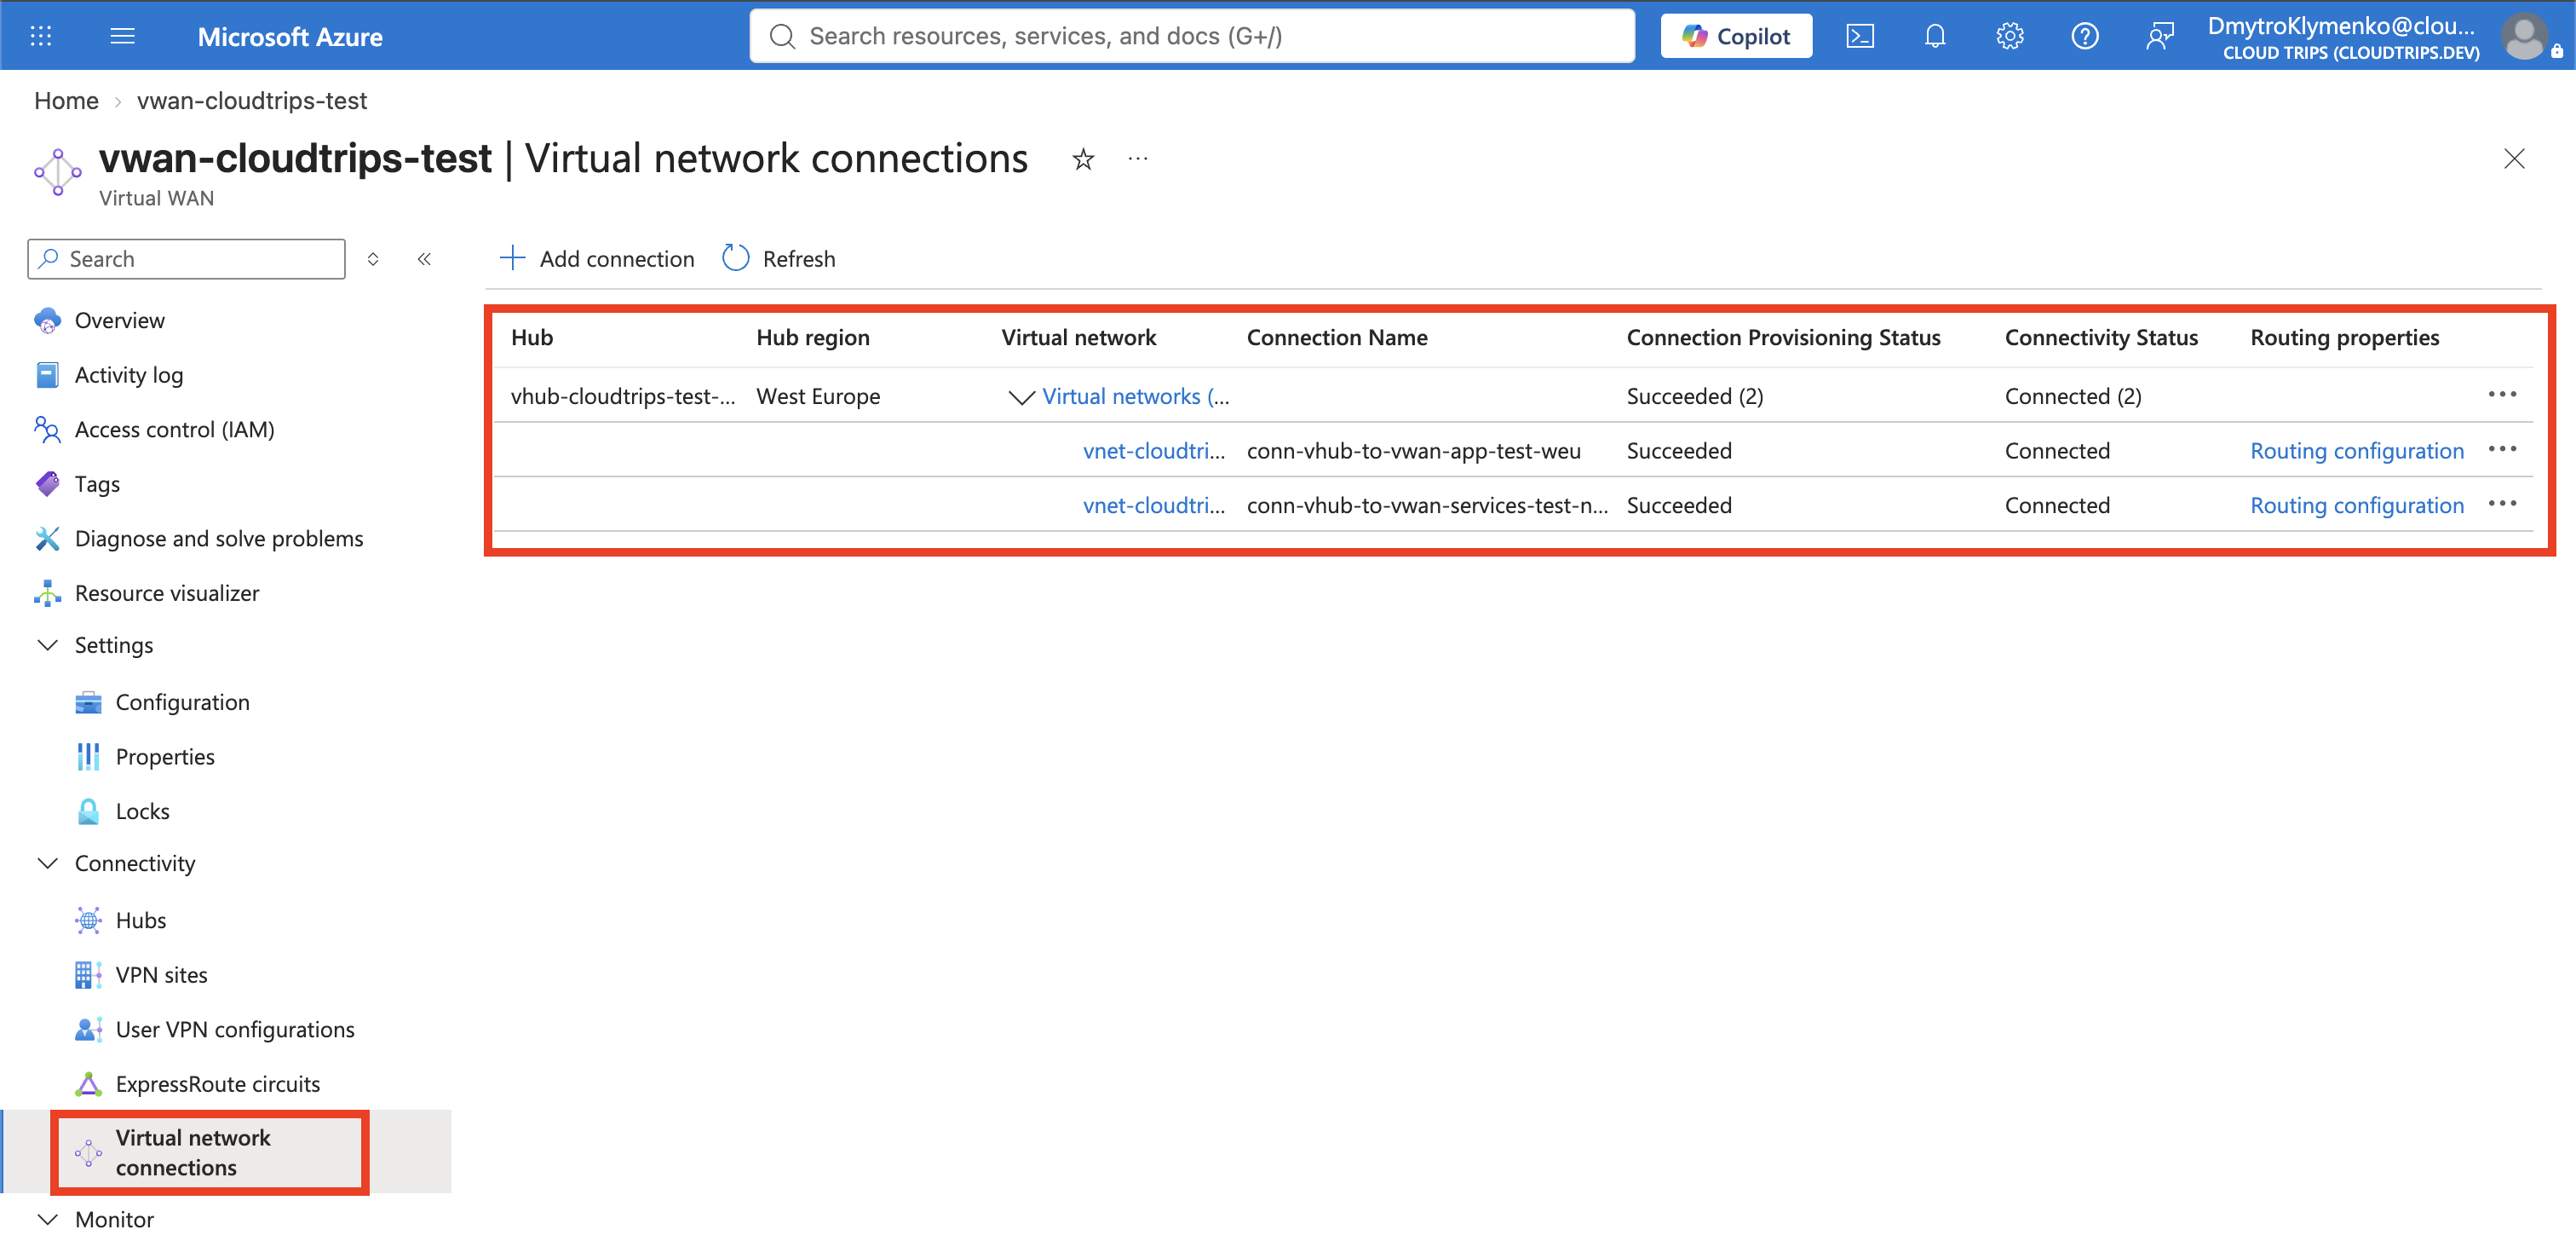Click the Microsoft Azure logo text
This screenshot has width=2576, height=1241.
290,37
